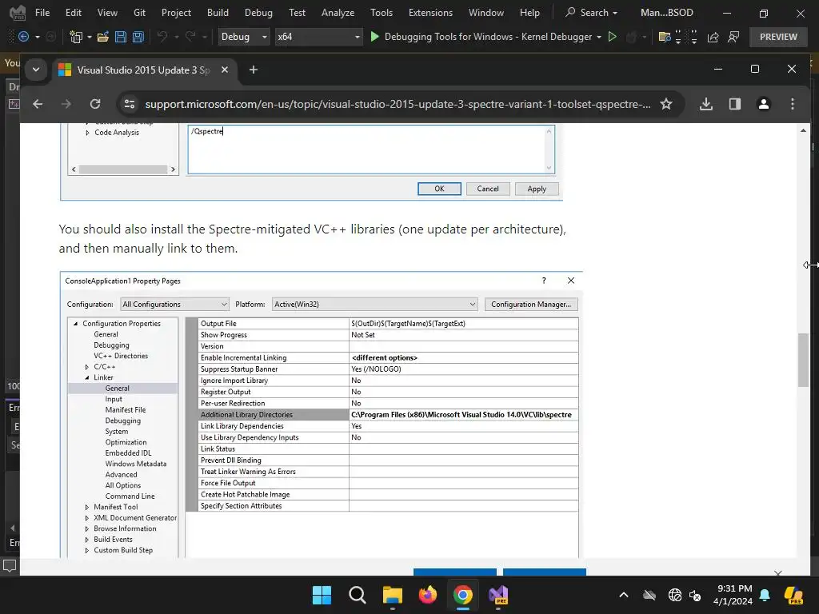
Task: Open the dropdown arrow beside Kernel Debugger target
Action: coord(598,37)
